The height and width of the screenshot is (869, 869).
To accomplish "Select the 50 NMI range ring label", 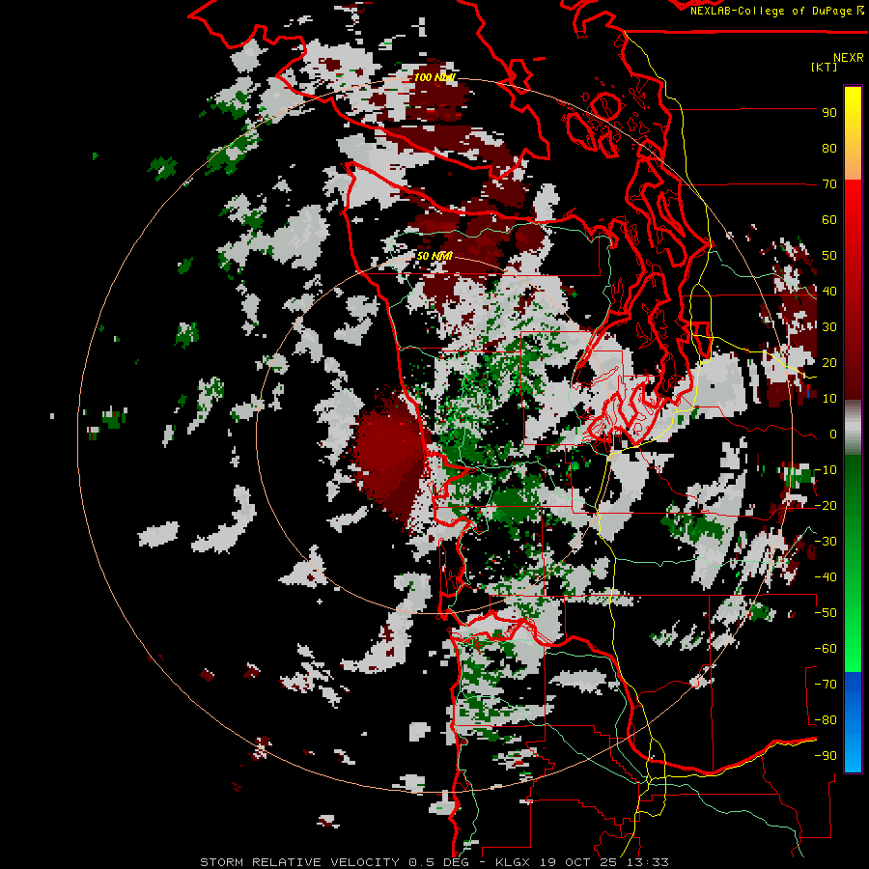I will (x=434, y=256).
